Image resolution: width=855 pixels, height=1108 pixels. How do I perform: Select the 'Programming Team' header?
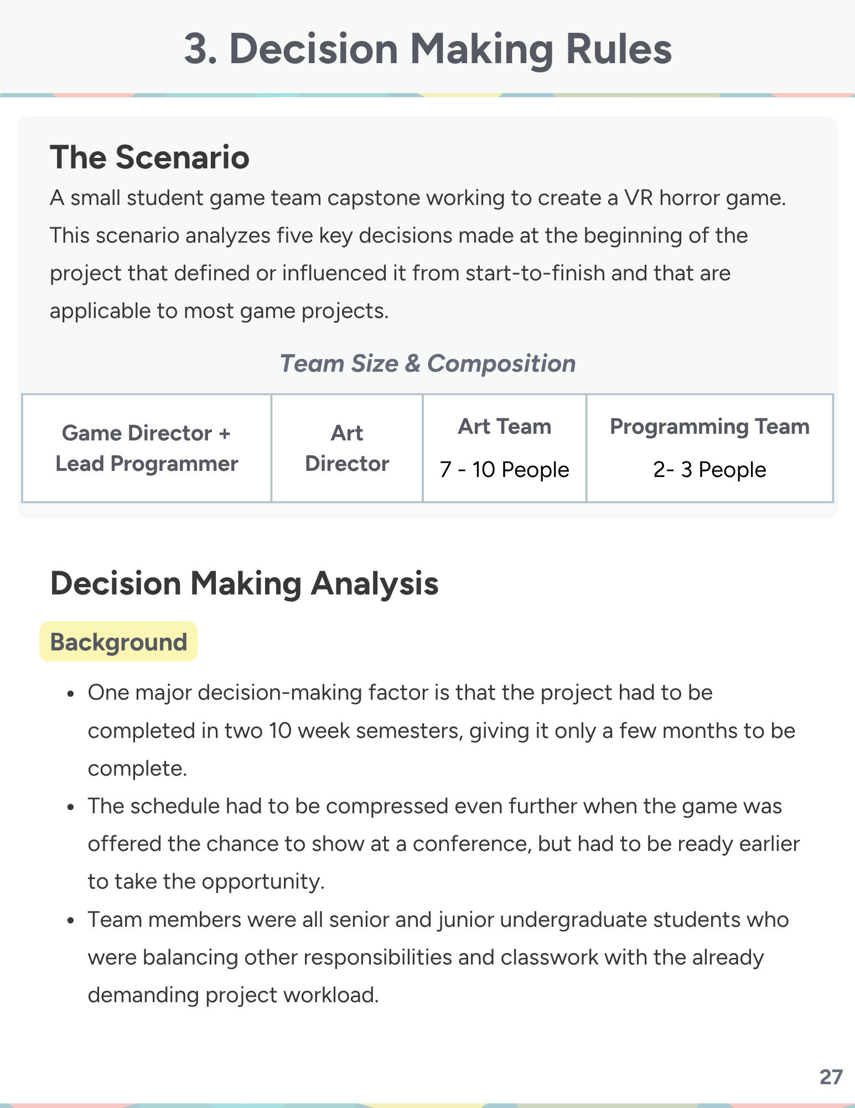point(710,427)
